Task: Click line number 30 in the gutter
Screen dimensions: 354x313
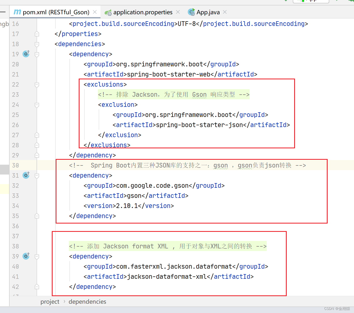Action: point(16,165)
